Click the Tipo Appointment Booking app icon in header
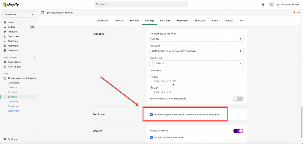 [x=43, y=12]
